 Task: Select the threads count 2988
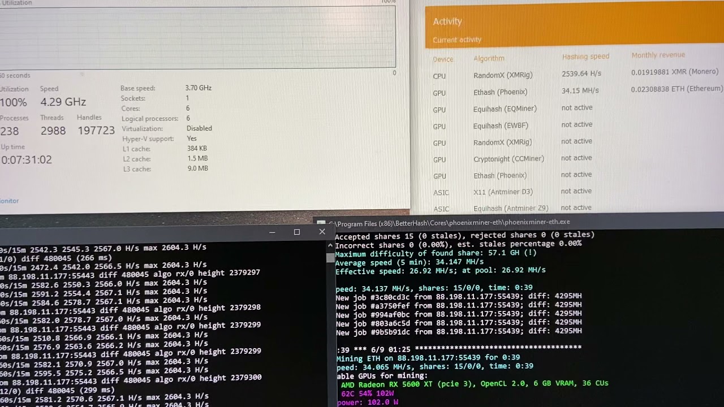click(x=53, y=131)
